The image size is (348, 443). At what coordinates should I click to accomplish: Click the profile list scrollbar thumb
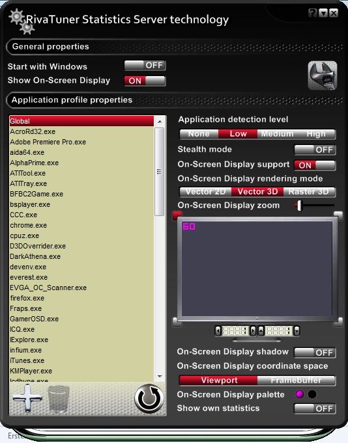coord(160,172)
